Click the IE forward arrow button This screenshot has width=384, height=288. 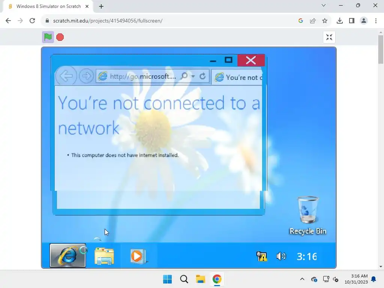click(x=86, y=76)
